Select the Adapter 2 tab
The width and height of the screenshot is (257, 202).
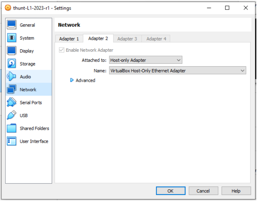[x=98, y=38]
